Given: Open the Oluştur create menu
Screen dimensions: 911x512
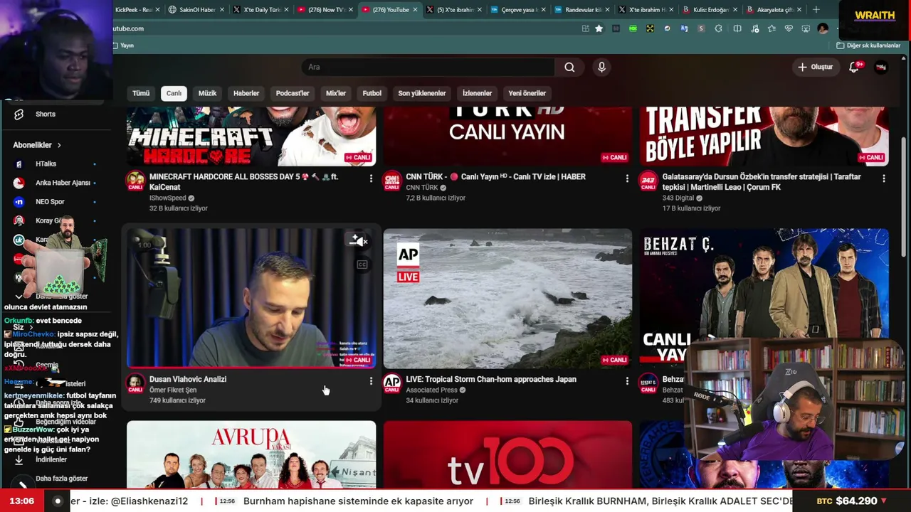Looking at the screenshot, I should point(816,67).
